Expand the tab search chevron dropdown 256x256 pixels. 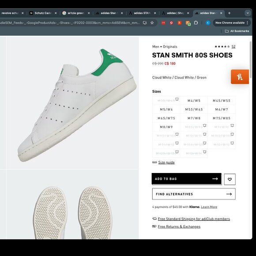click(248, 13)
